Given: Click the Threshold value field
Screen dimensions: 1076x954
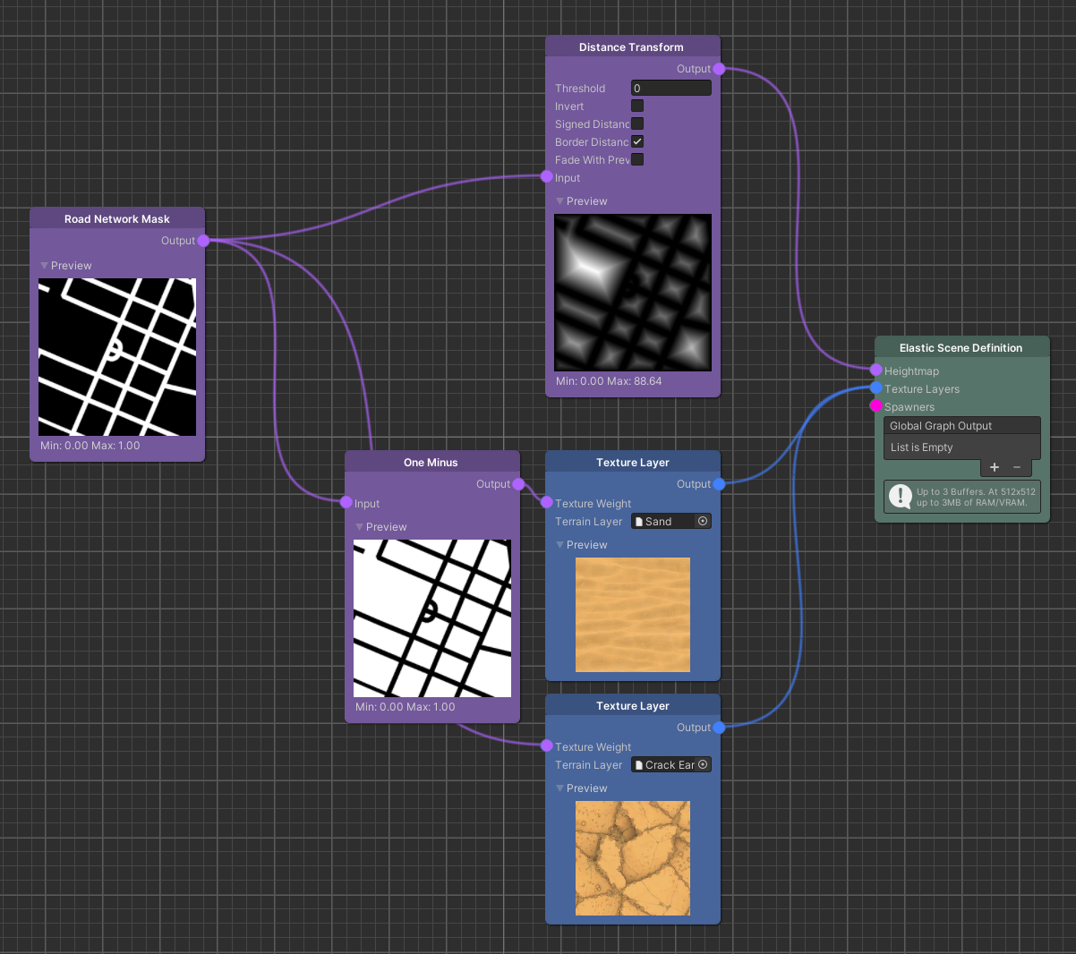Looking at the screenshot, I should click(670, 89).
